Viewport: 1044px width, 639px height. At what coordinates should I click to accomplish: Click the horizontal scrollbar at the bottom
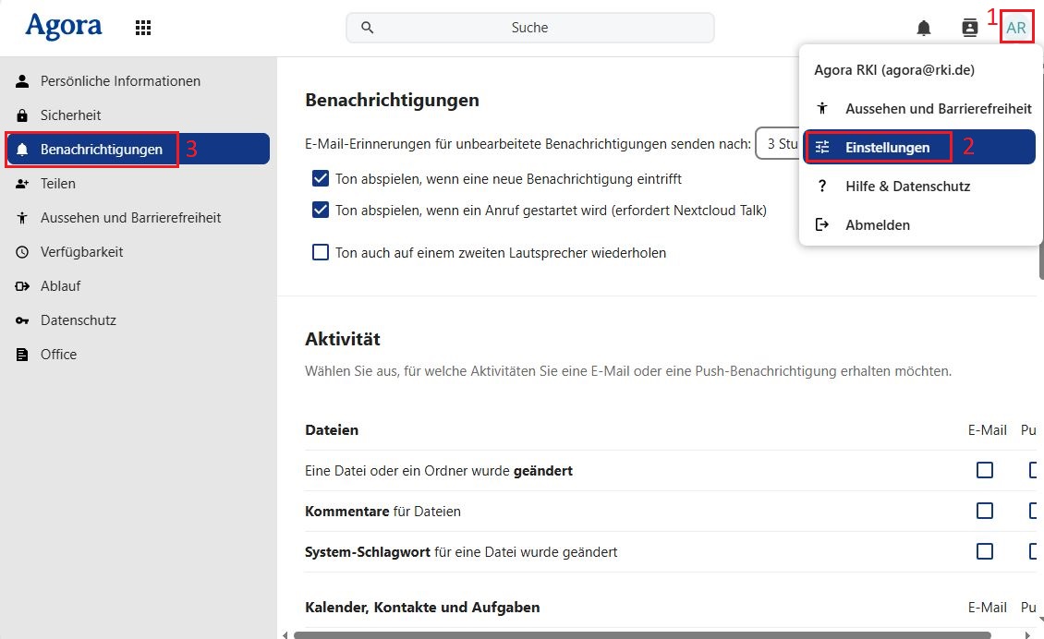point(641,634)
